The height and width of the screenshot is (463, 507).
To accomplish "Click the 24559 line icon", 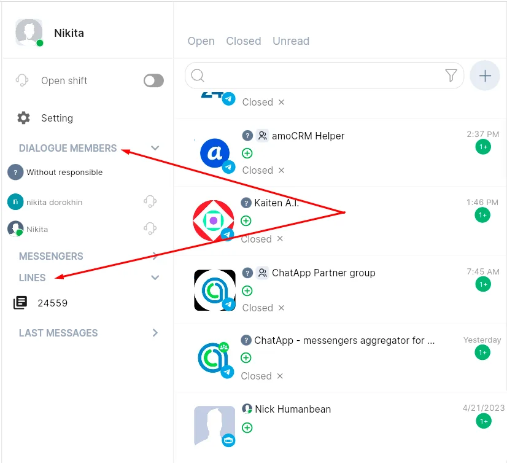I will pos(20,303).
